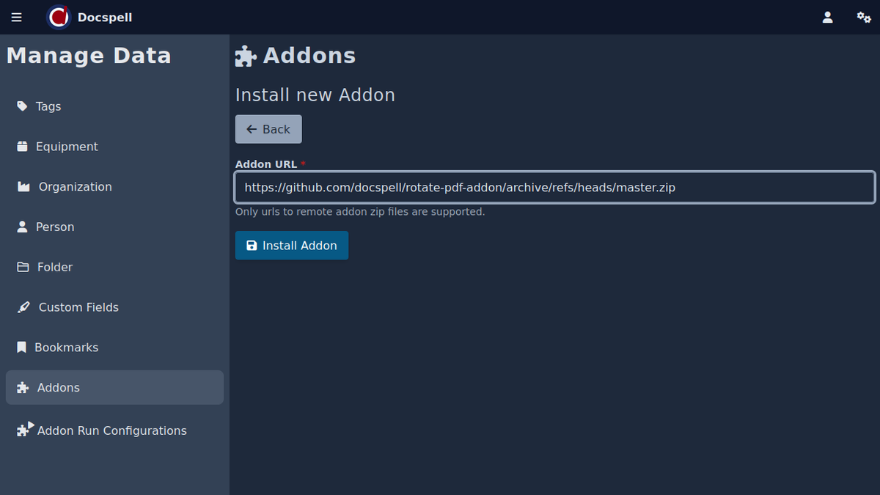Click the Organization factory icon
The image size is (880, 495).
pos(23,187)
